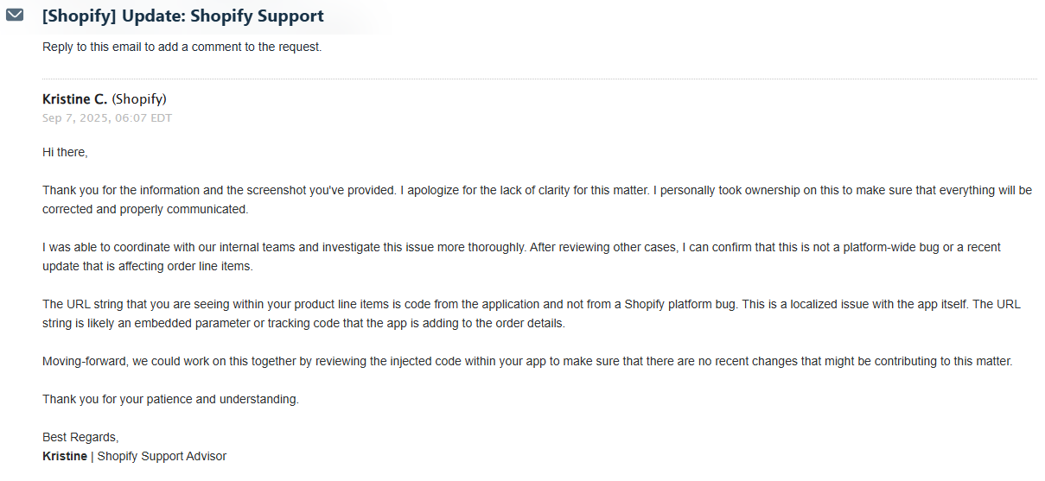Select the sender name Kristine C.
This screenshot has height=481, width=1045.
[x=74, y=98]
